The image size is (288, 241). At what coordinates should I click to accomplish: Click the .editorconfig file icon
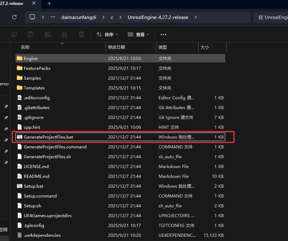click(20, 98)
